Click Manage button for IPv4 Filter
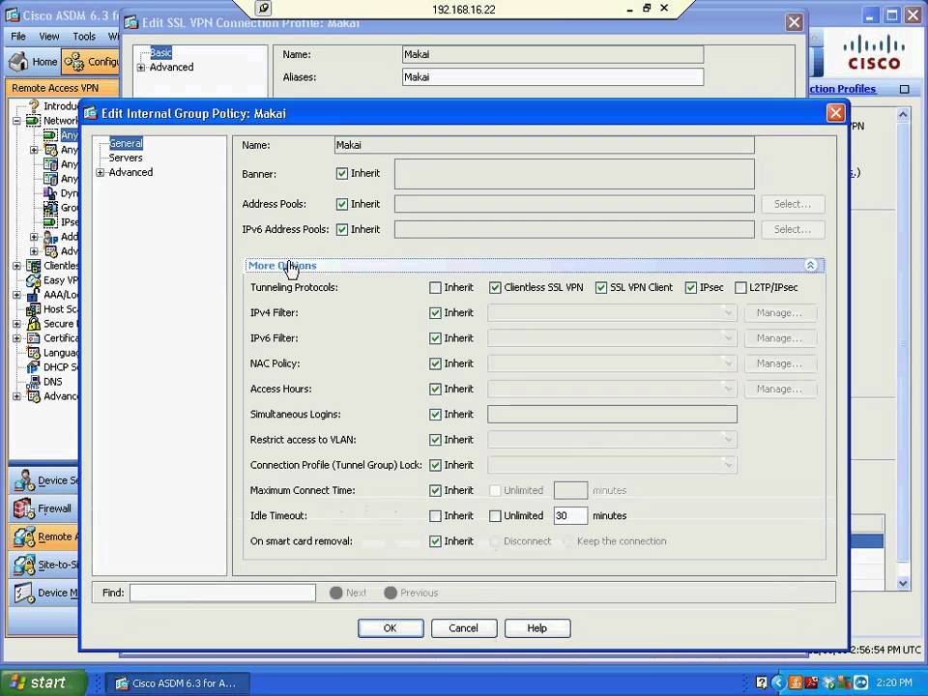Screen dimensions: 928x696 780,313
